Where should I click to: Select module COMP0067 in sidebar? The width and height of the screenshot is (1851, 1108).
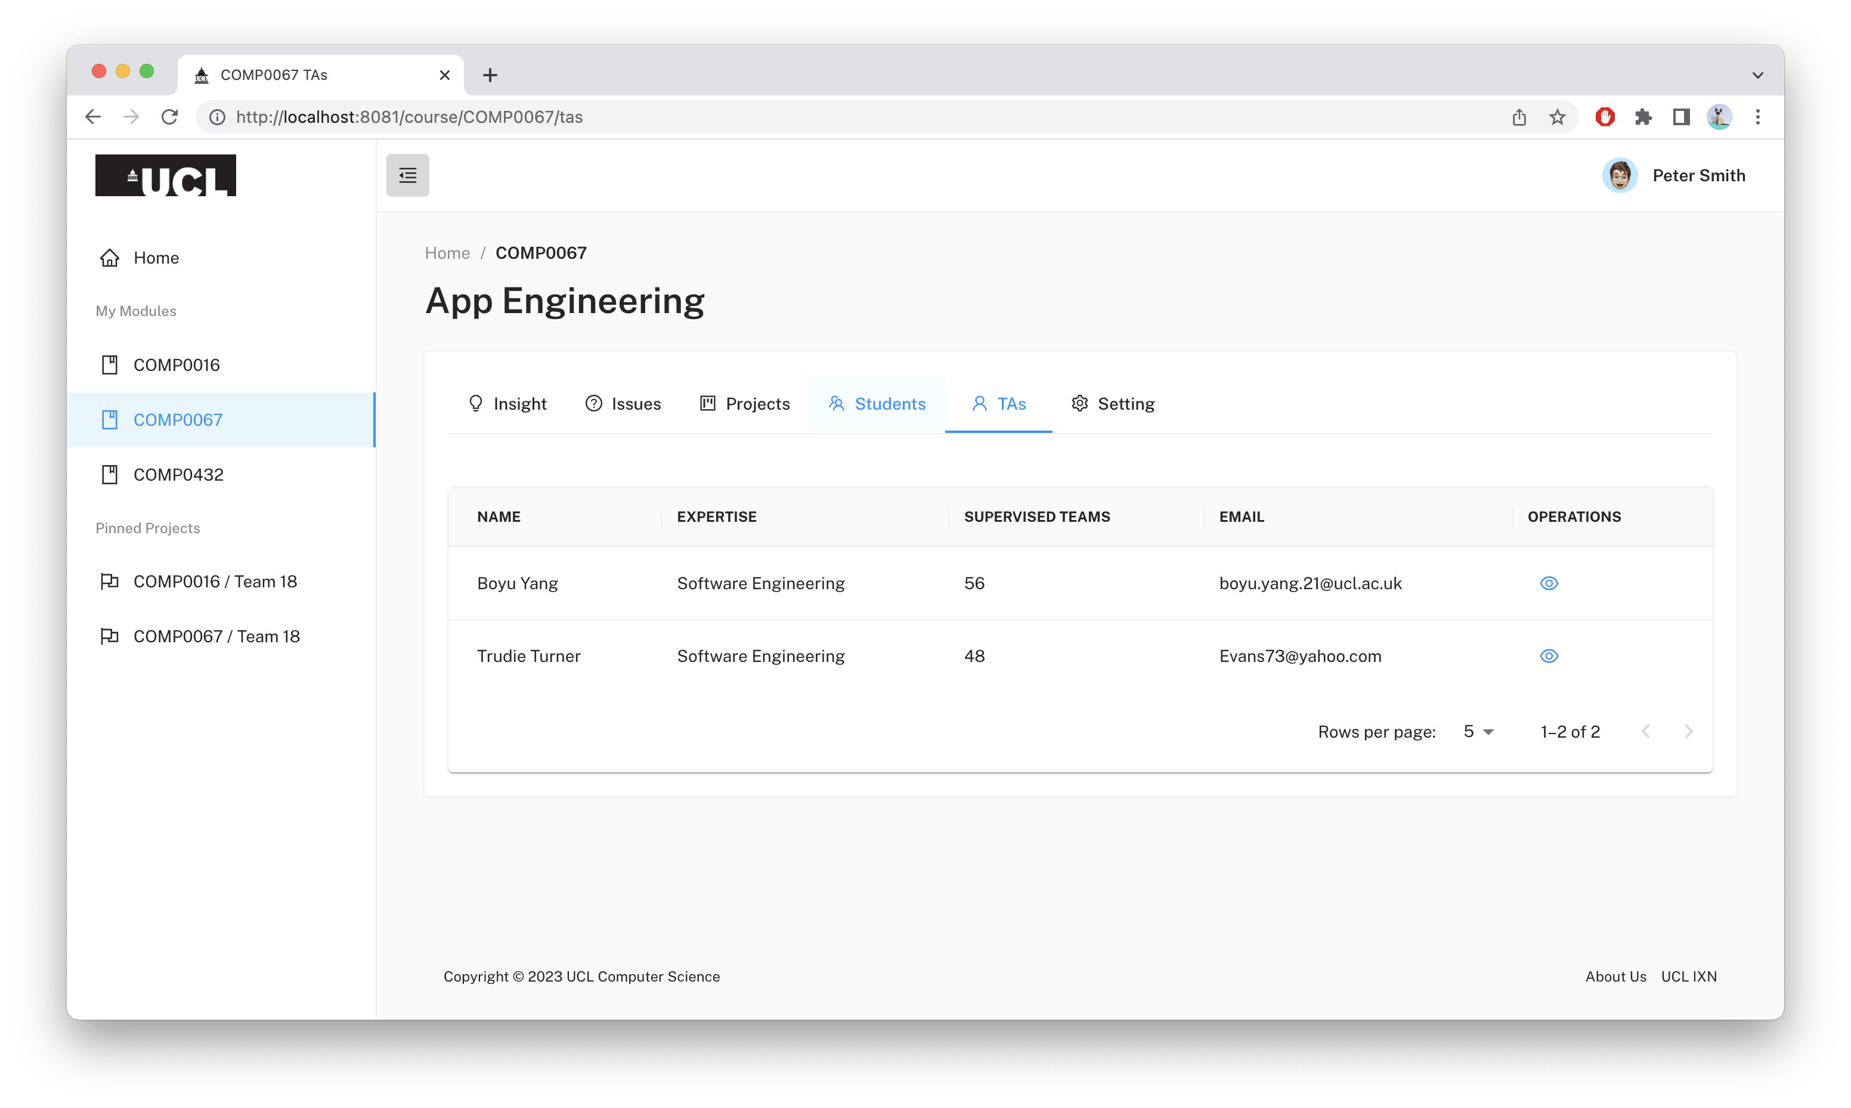coord(221,420)
